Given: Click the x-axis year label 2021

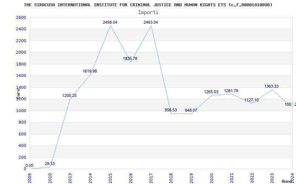Looking at the screenshot, I should tap(232, 178).
